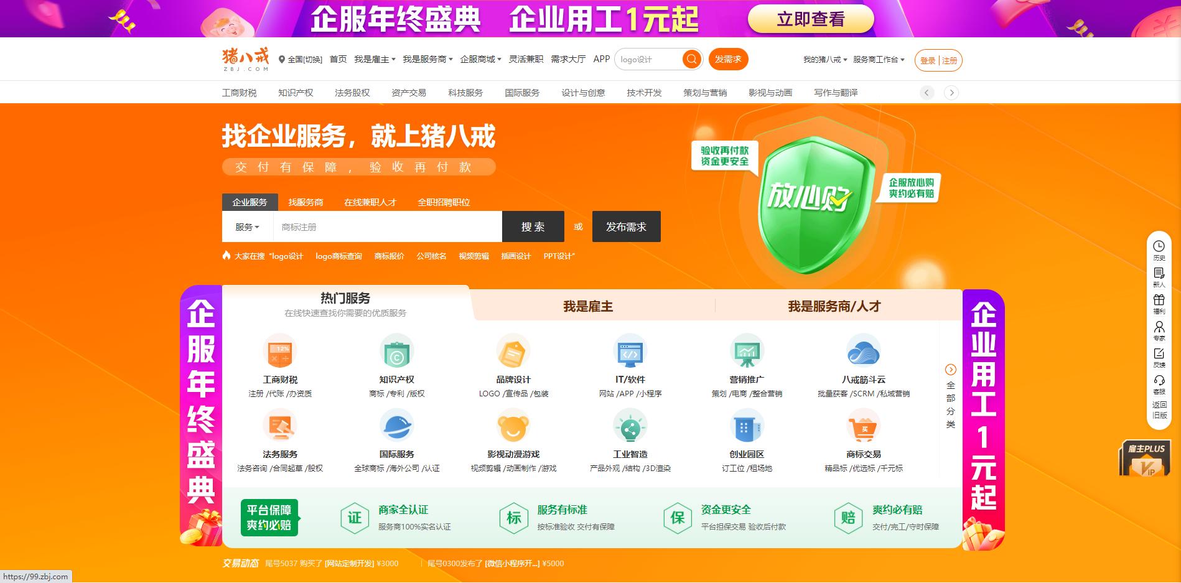Click the 工商财税 calculator icon
This screenshot has width=1181, height=583.
click(280, 353)
